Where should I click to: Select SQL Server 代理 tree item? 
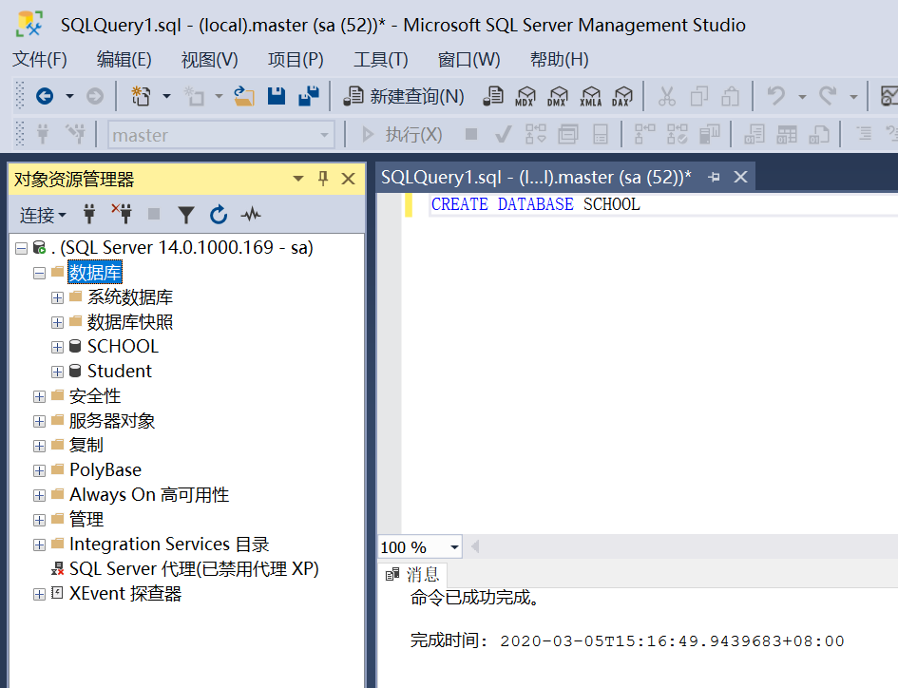[x=194, y=568]
